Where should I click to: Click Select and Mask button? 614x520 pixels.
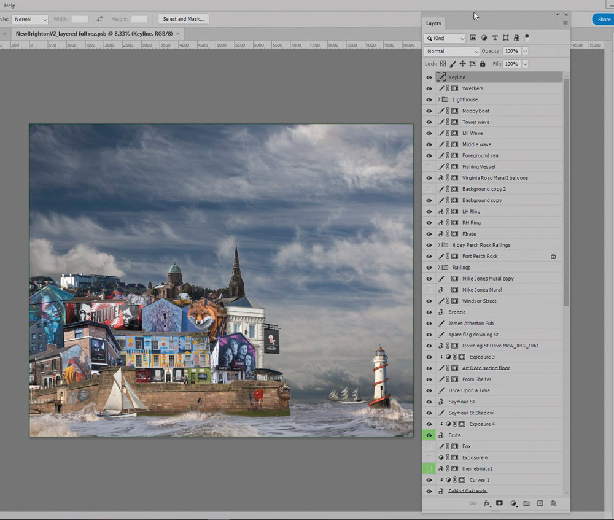[x=183, y=19]
